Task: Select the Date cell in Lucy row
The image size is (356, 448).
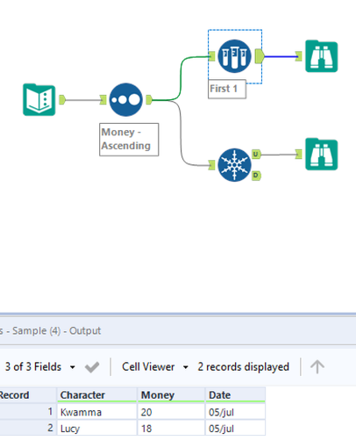Action: tap(235, 429)
